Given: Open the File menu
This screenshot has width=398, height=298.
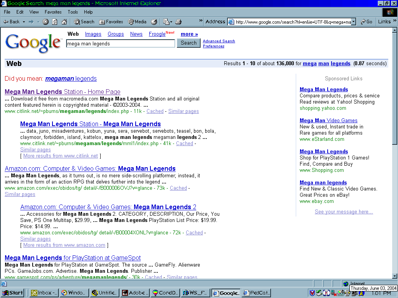Looking at the screenshot, I should (x=7, y=12).
